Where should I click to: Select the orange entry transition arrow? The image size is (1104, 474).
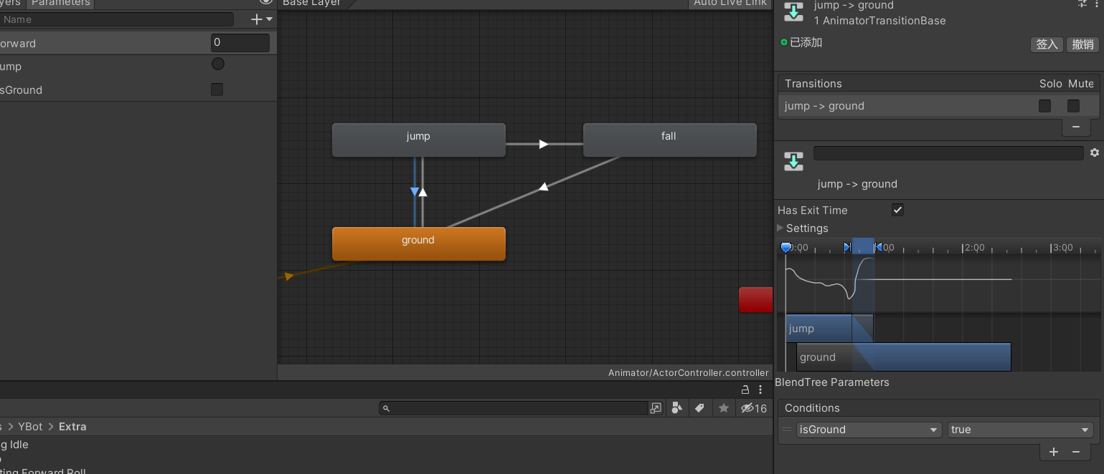tap(289, 276)
